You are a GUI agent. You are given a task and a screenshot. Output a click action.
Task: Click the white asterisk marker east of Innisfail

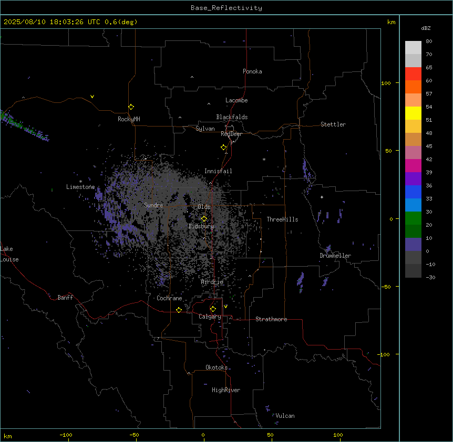tap(264, 159)
